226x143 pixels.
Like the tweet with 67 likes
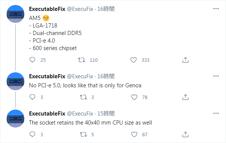click(134, 134)
